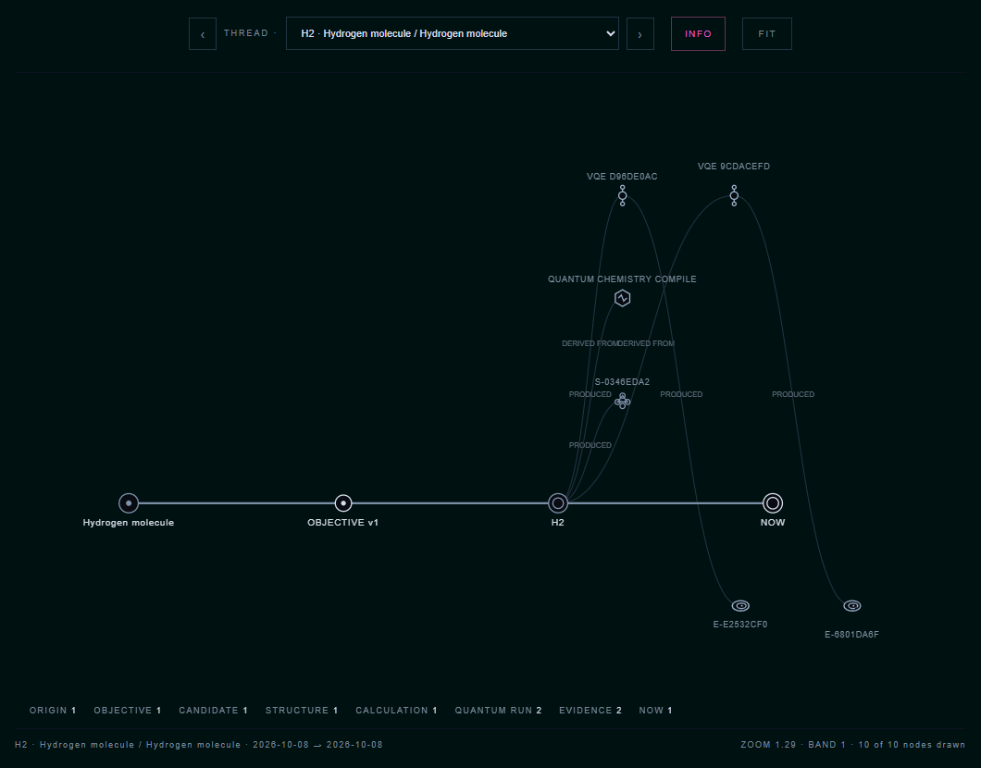The width and height of the screenshot is (981, 768).
Task: Click the S-0346EDA2 label text
Action: tap(622, 382)
